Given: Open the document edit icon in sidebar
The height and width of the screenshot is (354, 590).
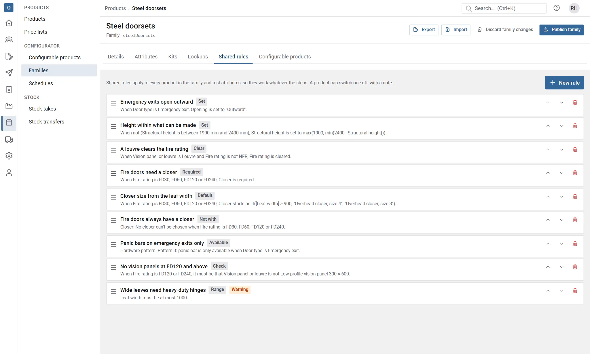Looking at the screenshot, I should 9,56.
